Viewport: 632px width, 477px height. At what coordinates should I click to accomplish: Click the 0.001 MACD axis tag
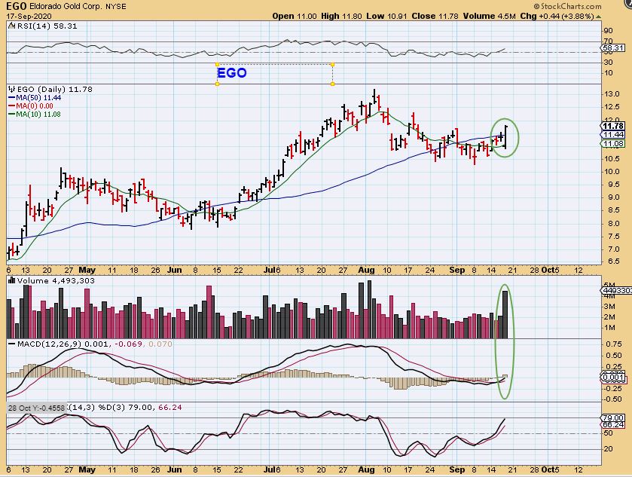tap(613, 378)
